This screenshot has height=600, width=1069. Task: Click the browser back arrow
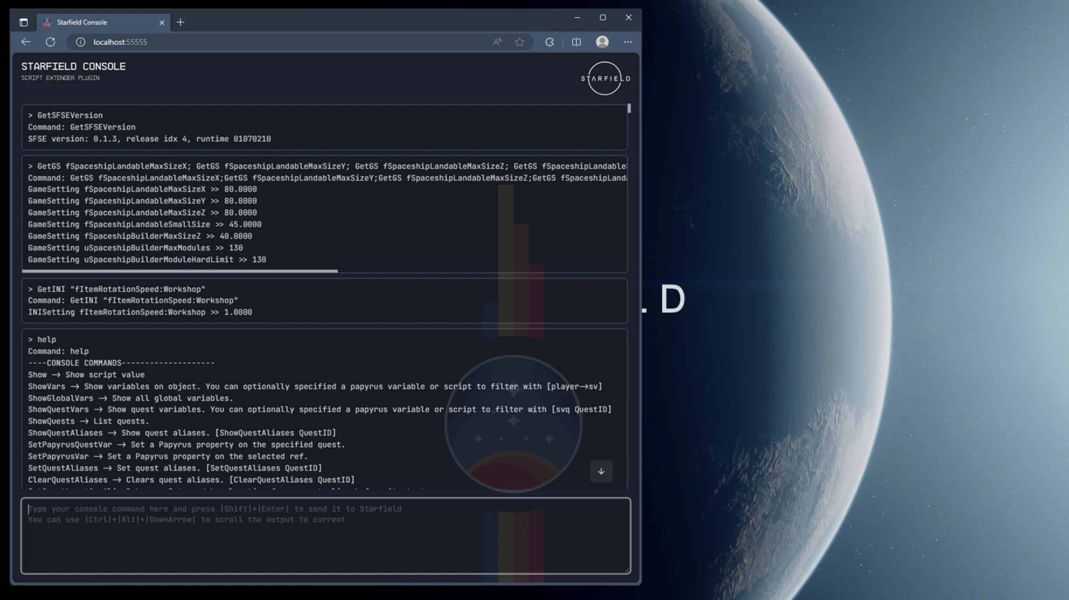click(26, 42)
